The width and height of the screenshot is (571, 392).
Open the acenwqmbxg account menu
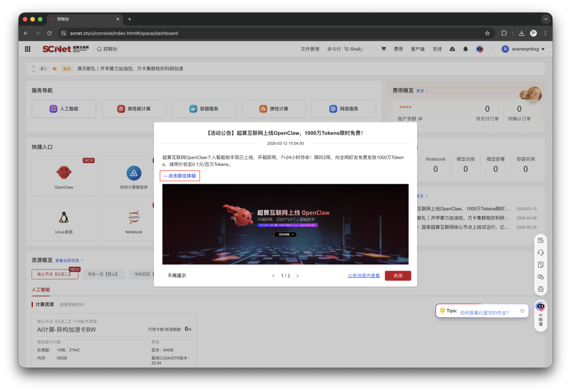524,49
